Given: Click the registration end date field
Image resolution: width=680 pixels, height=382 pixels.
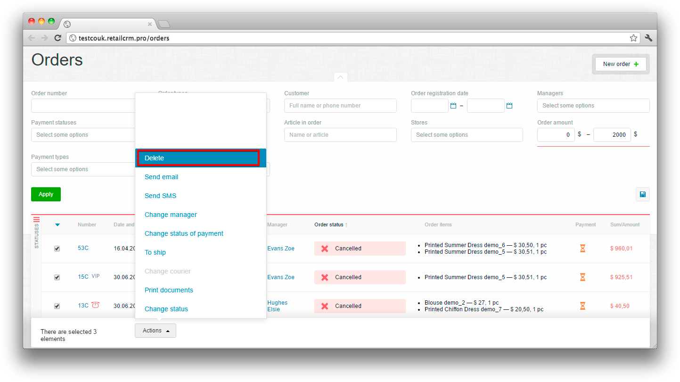Looking at the screenshot, I should point(486,106).
